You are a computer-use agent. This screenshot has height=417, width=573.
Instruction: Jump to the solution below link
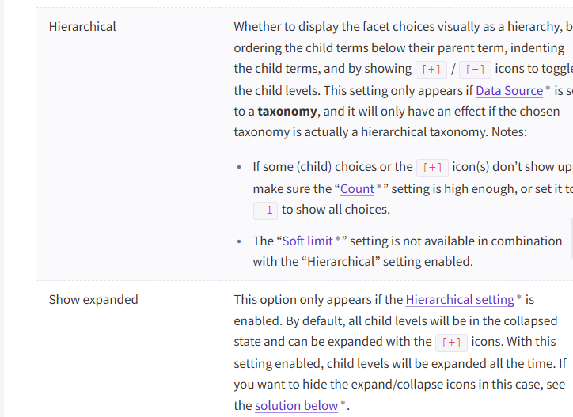[x=296, y=405]
